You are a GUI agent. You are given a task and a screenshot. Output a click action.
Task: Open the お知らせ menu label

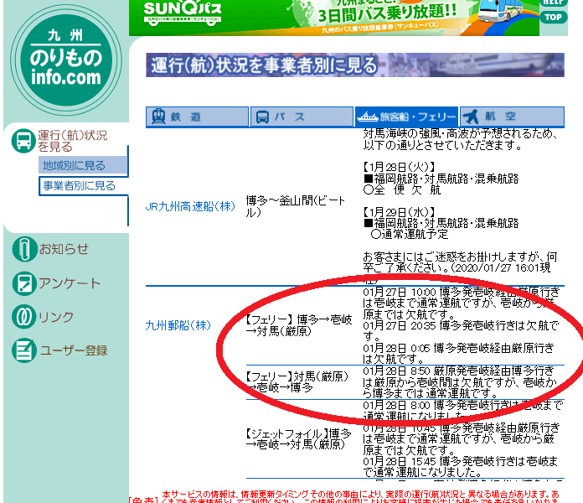pos(64,249)
